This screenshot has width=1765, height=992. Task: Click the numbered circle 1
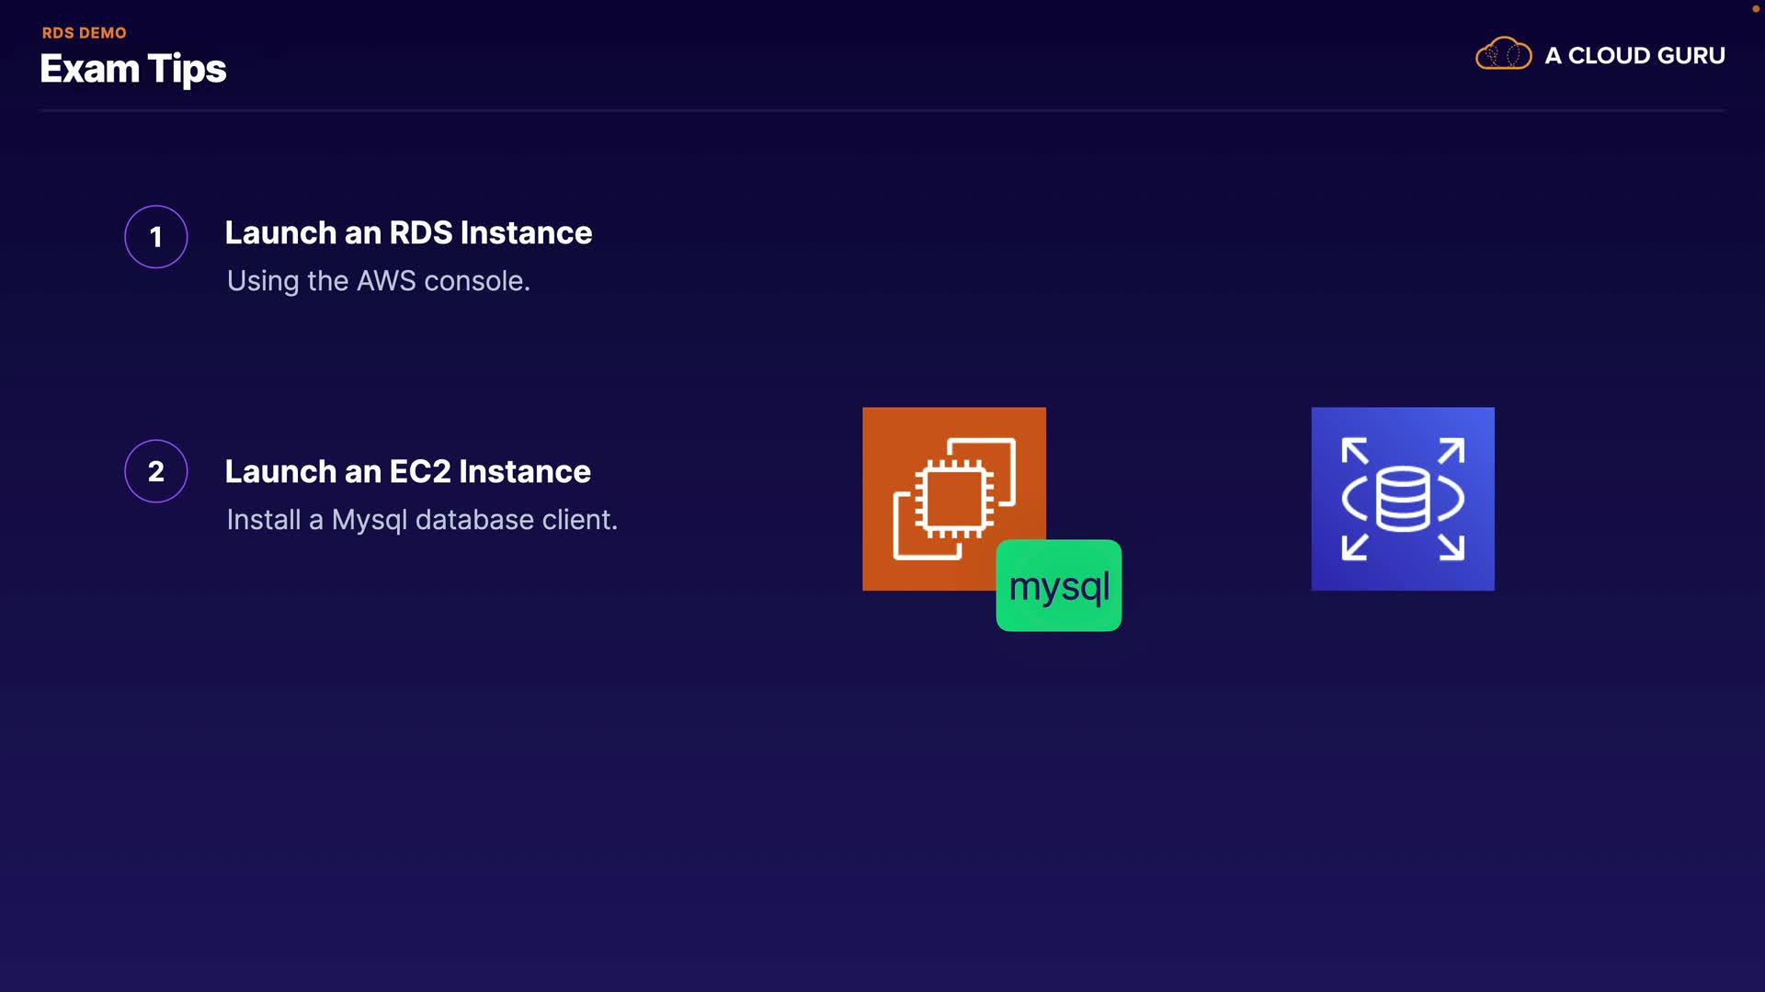tap(156, 237)
